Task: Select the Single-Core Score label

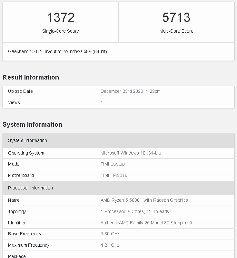Action: [61, 31]
